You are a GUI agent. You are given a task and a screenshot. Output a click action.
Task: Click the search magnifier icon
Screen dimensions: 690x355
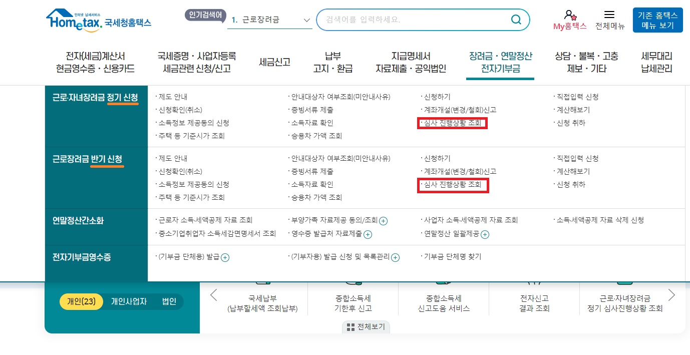(x=516, y=20)
